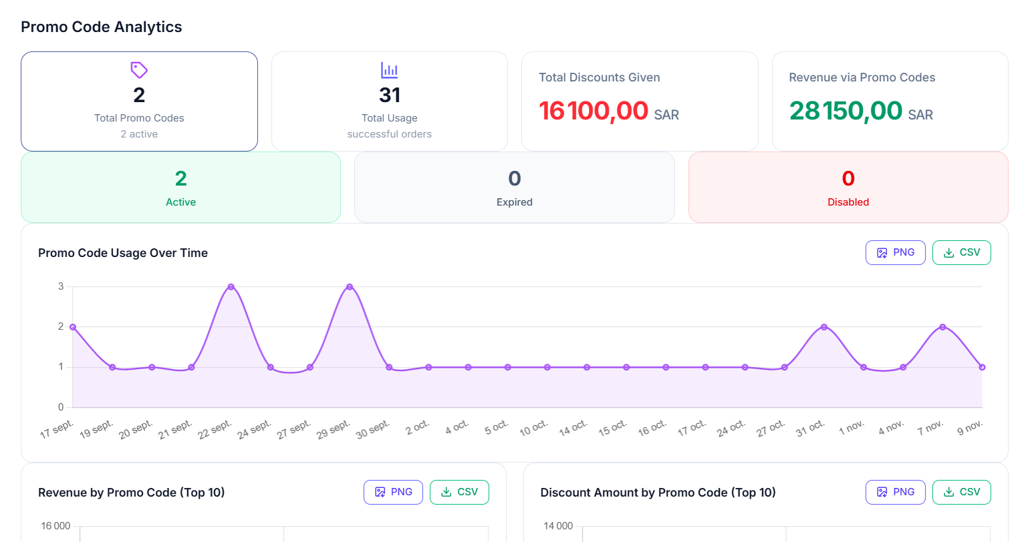1034x542 pixels.
Task: Click the '16 000' y-axis label
Action: (x=55, y=526)
